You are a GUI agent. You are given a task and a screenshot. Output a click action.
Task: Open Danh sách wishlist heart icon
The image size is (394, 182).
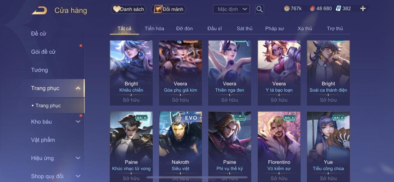click(x=116, y=9)
